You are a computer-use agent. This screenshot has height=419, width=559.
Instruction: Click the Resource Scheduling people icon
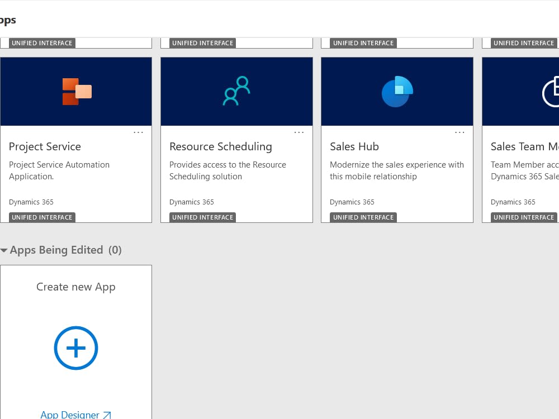[236, 92]
